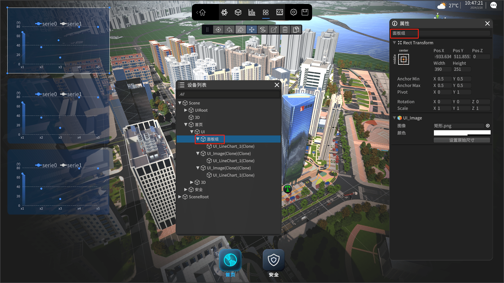The width and height of the screenshot is (504, 283).
Task: Click the duplicate pages icon
Action: click(296, 30)
